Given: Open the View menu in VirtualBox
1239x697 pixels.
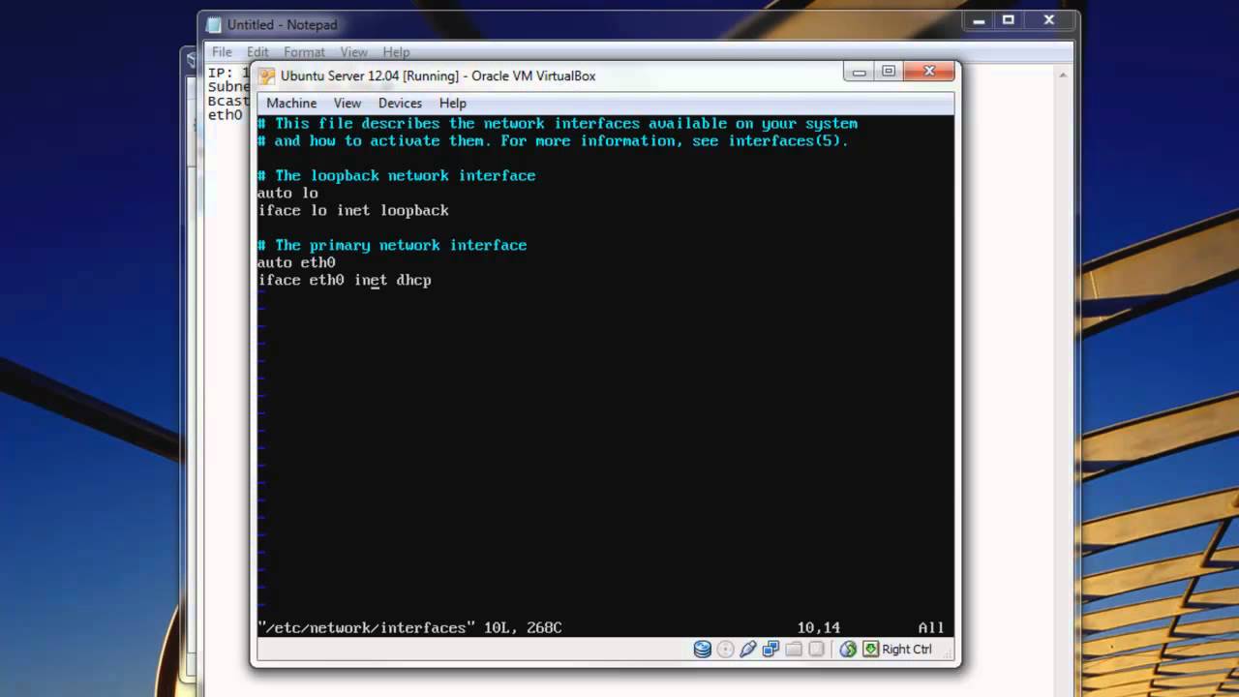Looking at the screenshot, I should pyautogui.click(x=348, y=103).
